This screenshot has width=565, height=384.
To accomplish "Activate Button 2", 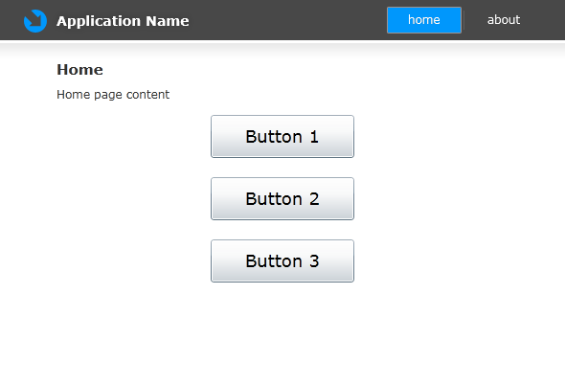I will pos(282,199).
